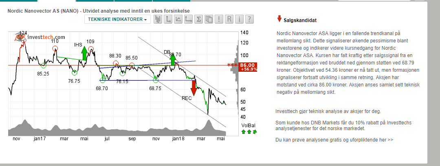Click the 85.50 resistance label
The width and height of the screenshot is (440, 166).
point(131,58)
